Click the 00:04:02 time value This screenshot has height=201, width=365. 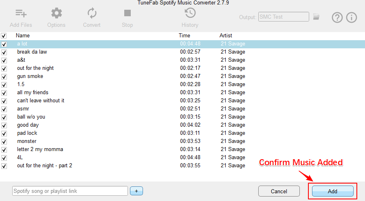190,125
